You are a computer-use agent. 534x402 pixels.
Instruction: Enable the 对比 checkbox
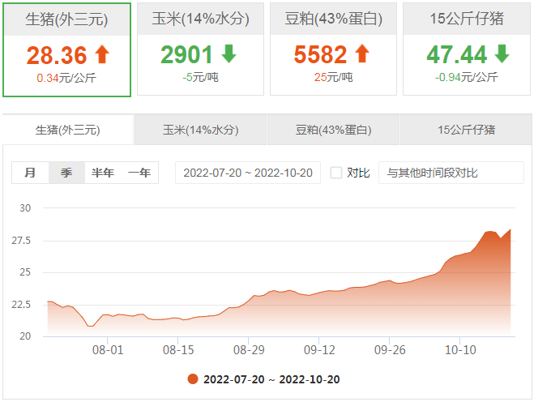tap(336, 173)
